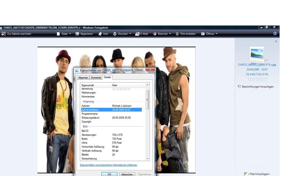Image resolution: width=281 pixels, height=176 pixels.
Task: Expand the Brennen dropdown menu
Action: [x=170, y=34]
